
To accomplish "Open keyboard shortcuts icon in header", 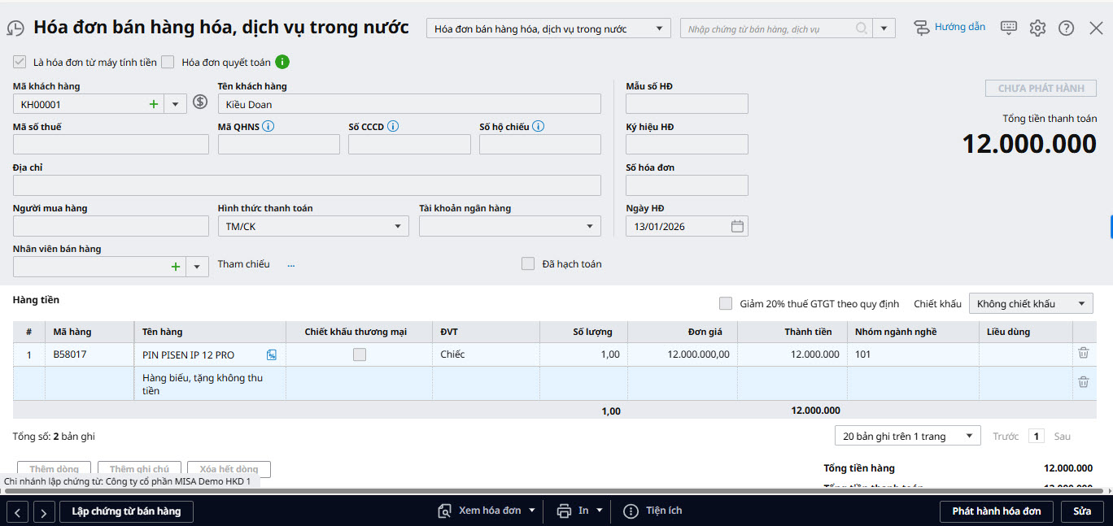I will (x=1008, y=28).
